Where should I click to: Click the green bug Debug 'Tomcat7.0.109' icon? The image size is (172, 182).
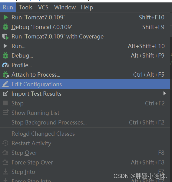(x=5, y=27)
